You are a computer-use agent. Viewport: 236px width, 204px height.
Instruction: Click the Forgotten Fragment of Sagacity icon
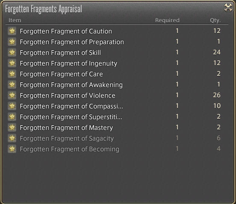pyautogui.click(x=12, y=138)
